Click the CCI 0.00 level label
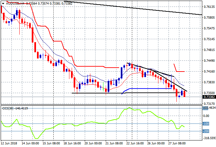The height and width of the screenshot is (147, 216). 206,116
